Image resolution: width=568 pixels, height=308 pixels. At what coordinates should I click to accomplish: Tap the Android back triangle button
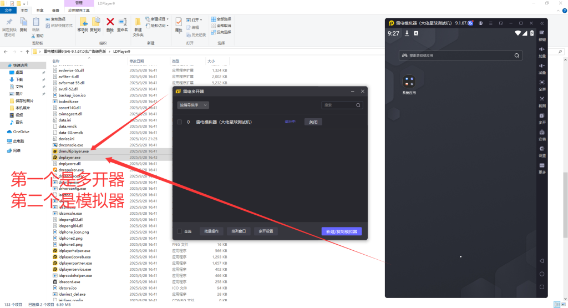coord(541,261)
